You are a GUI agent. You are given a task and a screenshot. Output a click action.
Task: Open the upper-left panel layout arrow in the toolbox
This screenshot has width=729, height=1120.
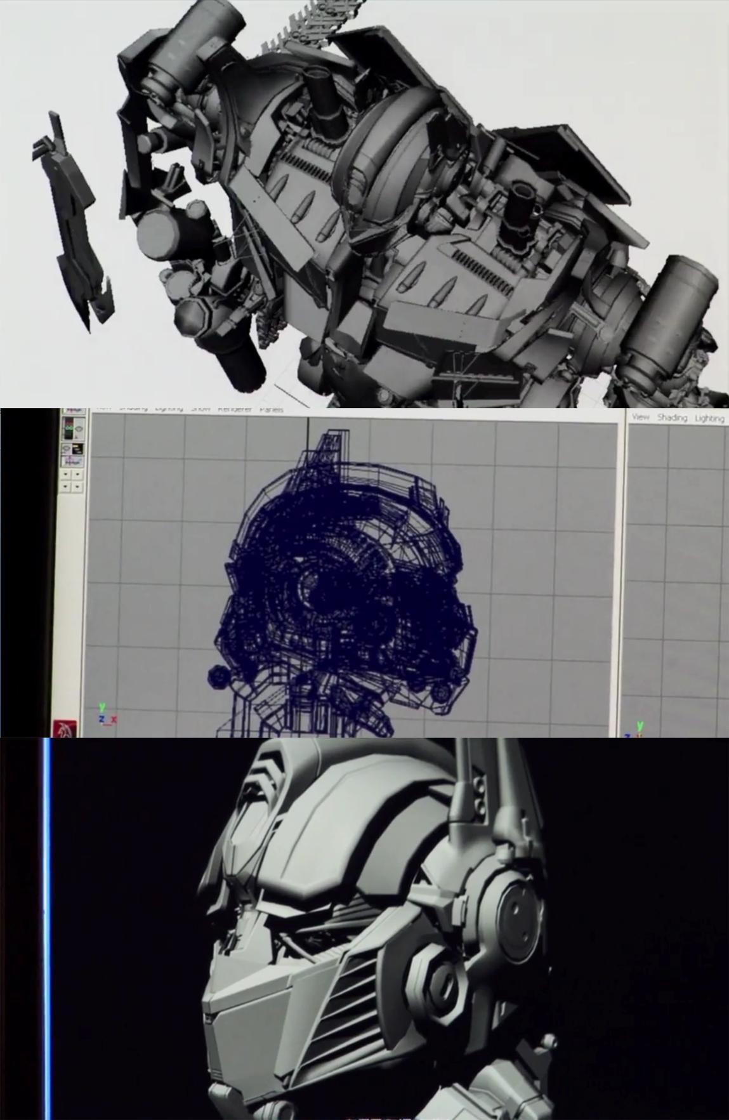tap(65, 474)
